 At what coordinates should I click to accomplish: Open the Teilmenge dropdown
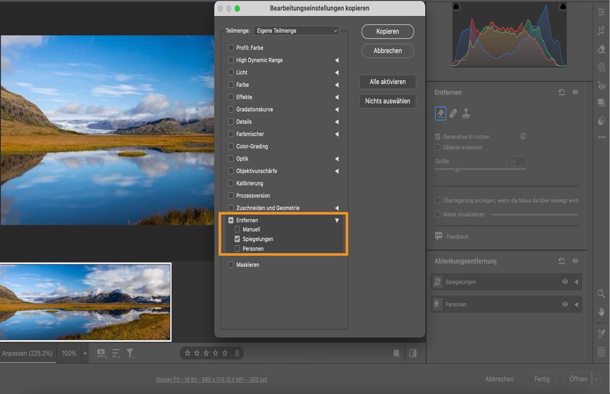[x=296, y=31]
